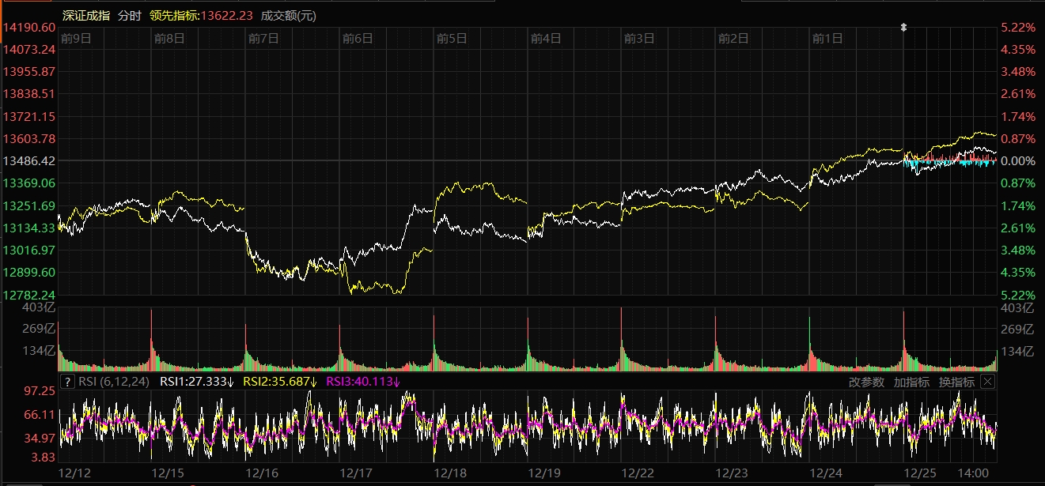Select the 分时 chart mode label
Viewport: 1045px width, 486px height.
pos(129,16)
